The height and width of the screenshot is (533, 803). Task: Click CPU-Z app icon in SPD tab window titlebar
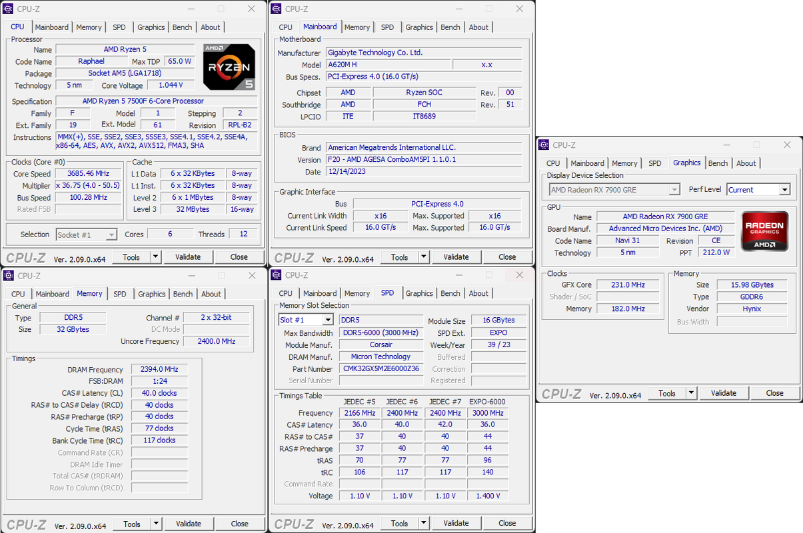click(x=276, y=274)
